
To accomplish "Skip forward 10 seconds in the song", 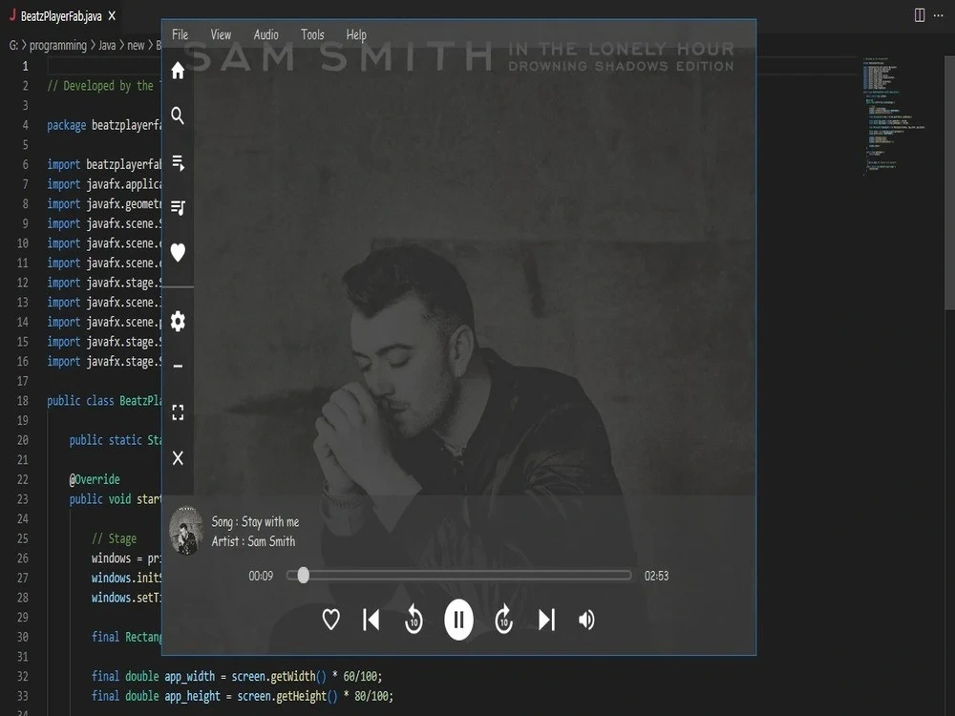I will (503, 619).
